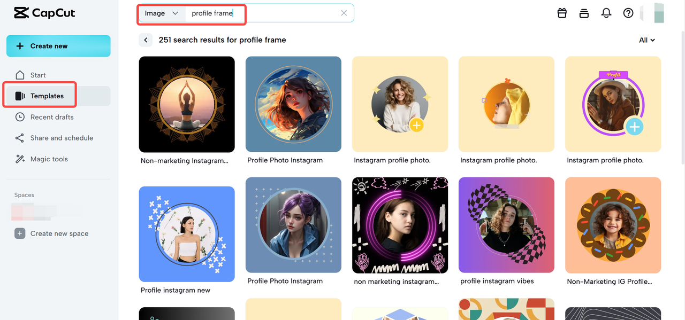Click '251 search results for profile frame' heading
Image resolution: width=685 pixels, height=320 pixels.
point(222,40)
